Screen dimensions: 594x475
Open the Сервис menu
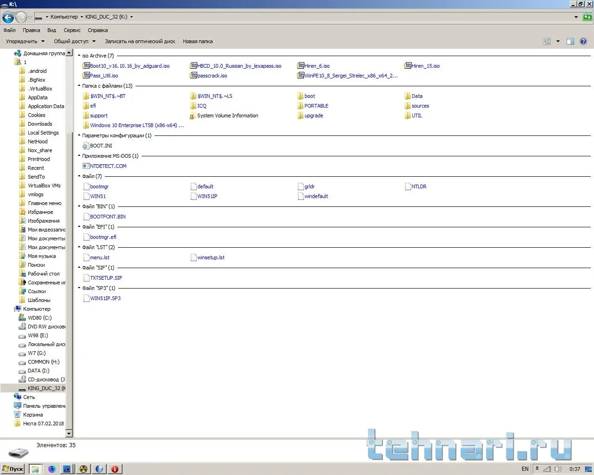pyautogui.click(x=72, y=30)
